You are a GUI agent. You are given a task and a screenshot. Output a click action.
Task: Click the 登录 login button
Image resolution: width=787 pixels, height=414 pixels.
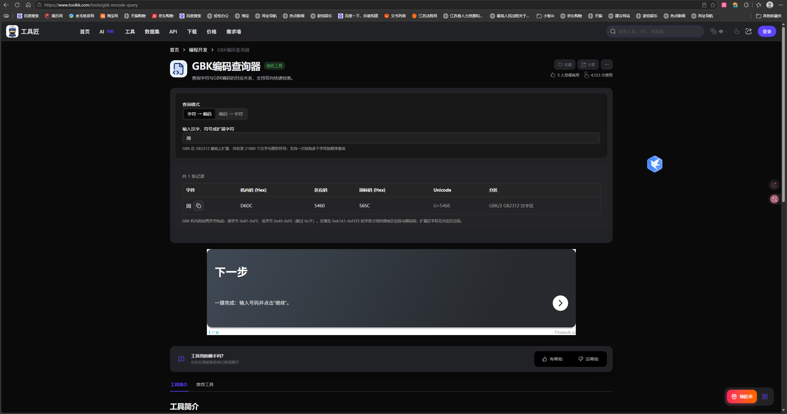[767, 31]
